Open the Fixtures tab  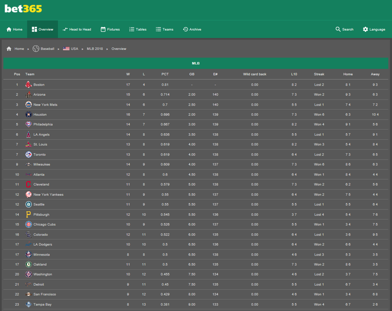point(110,29)
